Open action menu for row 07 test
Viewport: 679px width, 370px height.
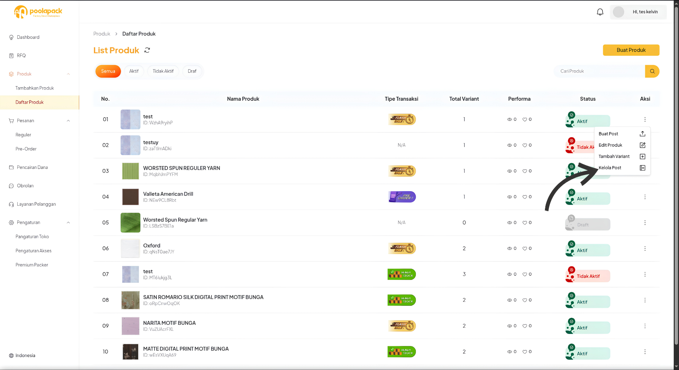click(645, 274)
